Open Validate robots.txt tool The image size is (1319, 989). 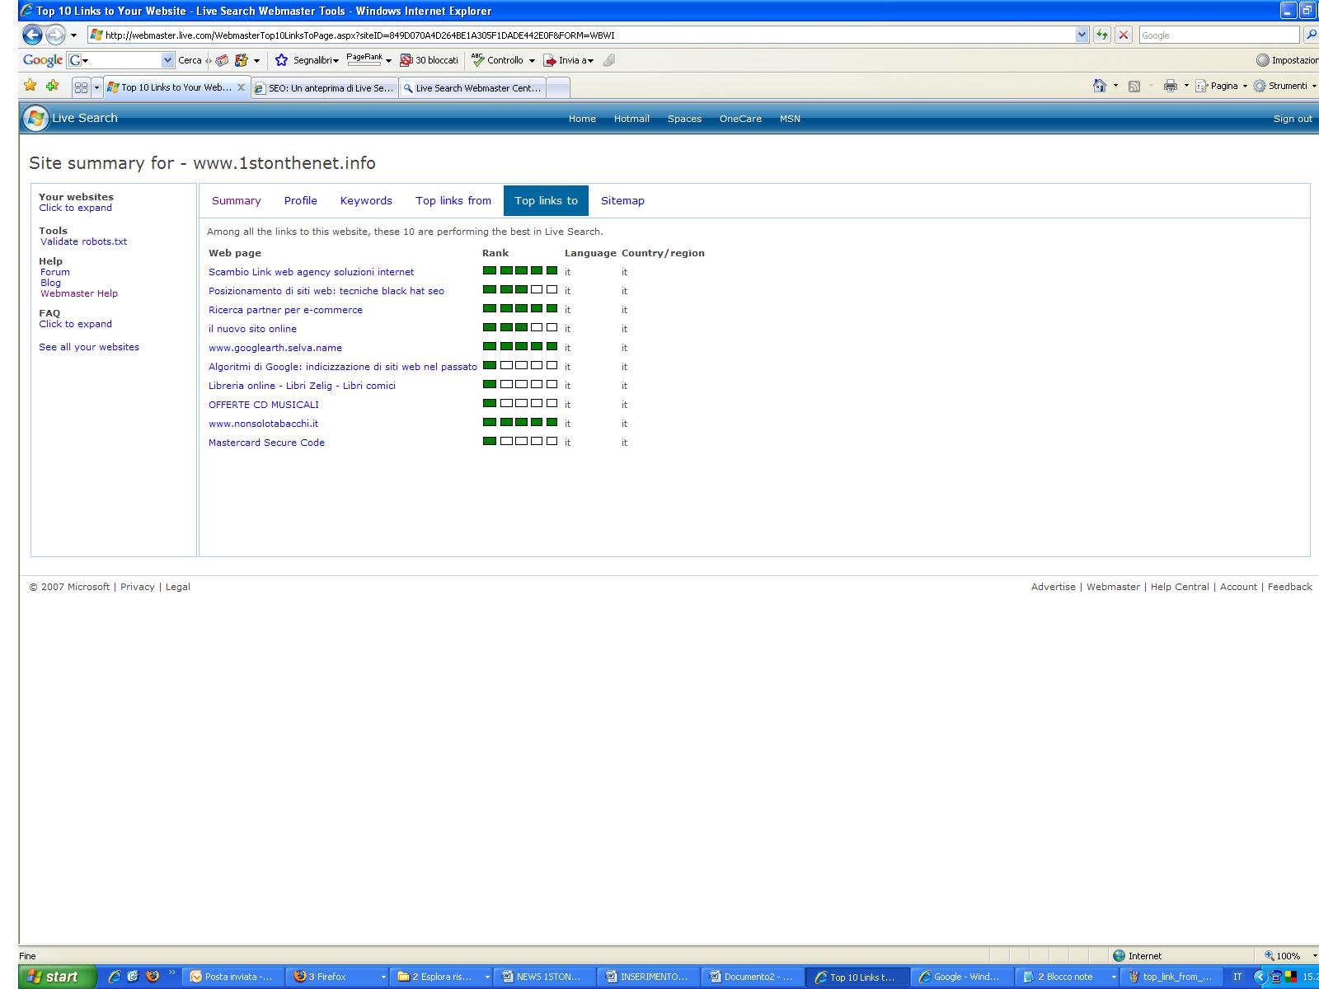pyautogui.click(x=84, y=241)
